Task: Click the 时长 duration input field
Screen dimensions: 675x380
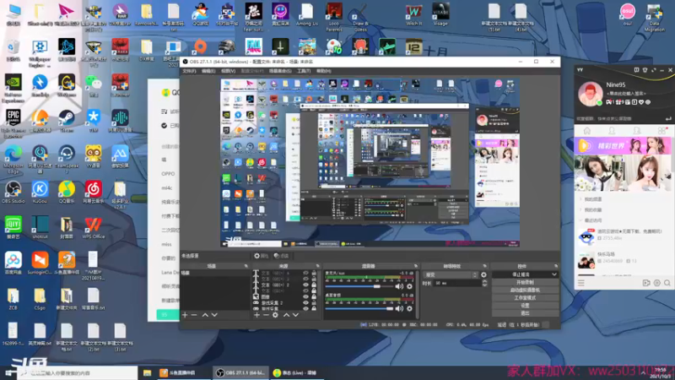Action: point(457,283)
